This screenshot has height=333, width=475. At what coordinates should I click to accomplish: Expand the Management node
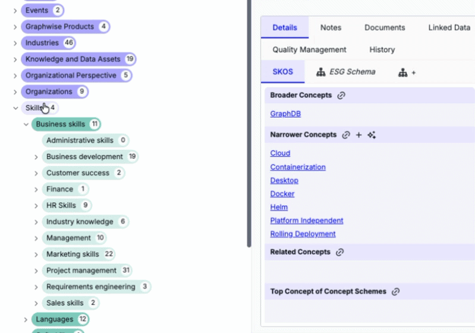36,238
